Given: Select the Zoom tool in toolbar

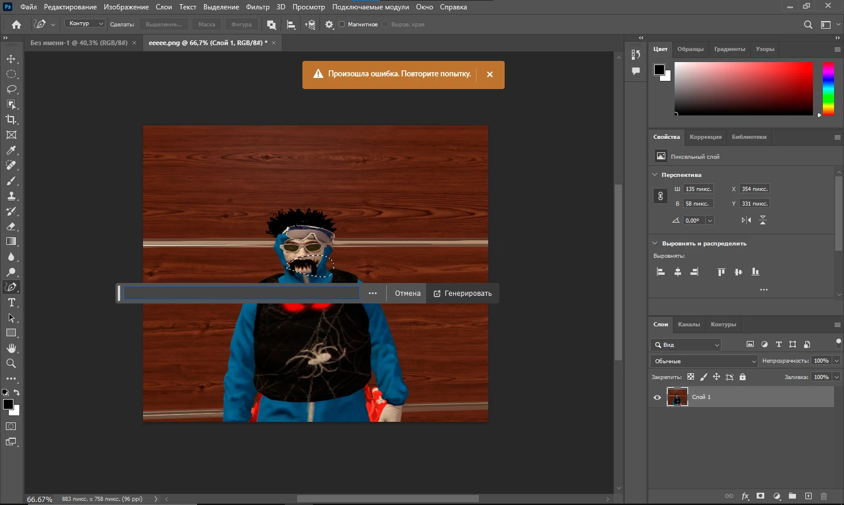Looking at the screenshot, I should pyautogui.click(x=11, y=363).
